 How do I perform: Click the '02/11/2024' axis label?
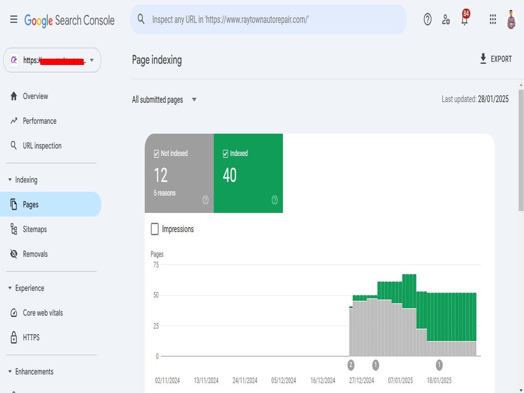point(168,380)
